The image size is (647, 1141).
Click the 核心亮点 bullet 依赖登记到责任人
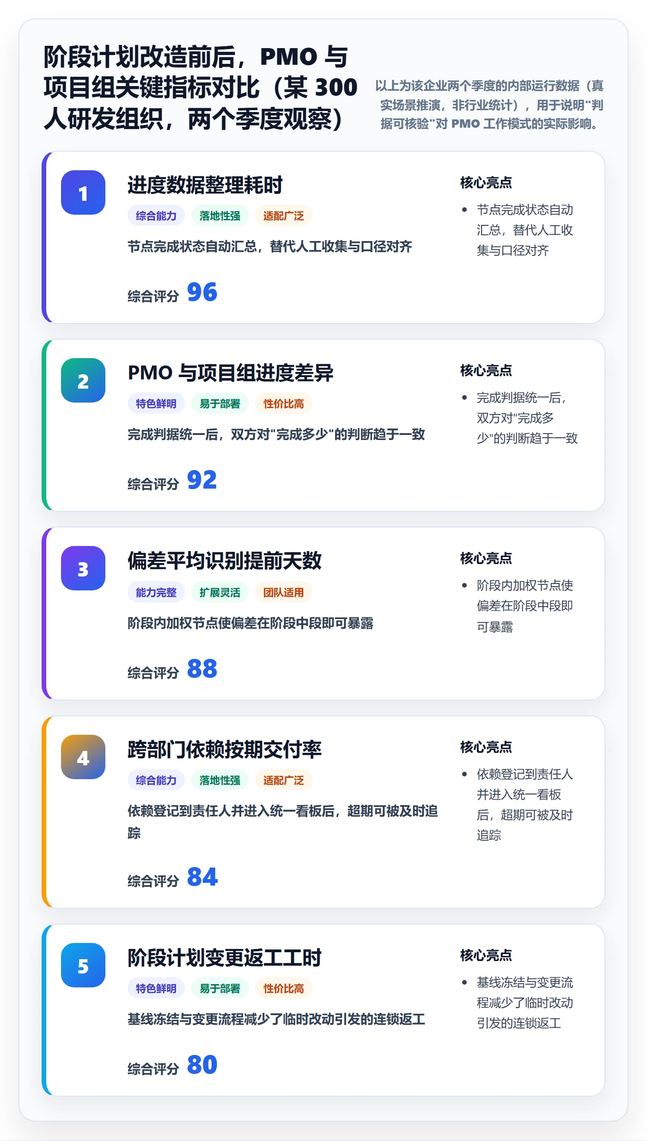pyautogui.click(x=525, y=805)
